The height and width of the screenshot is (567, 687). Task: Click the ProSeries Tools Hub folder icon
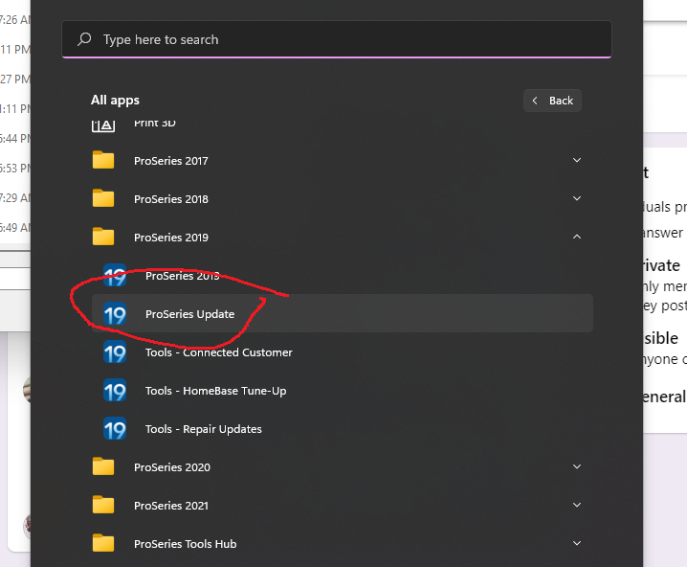pos(103,544)
